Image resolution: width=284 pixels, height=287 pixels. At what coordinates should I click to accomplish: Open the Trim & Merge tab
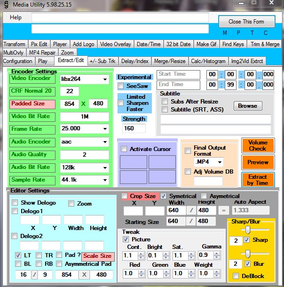(x=265, y=44)
